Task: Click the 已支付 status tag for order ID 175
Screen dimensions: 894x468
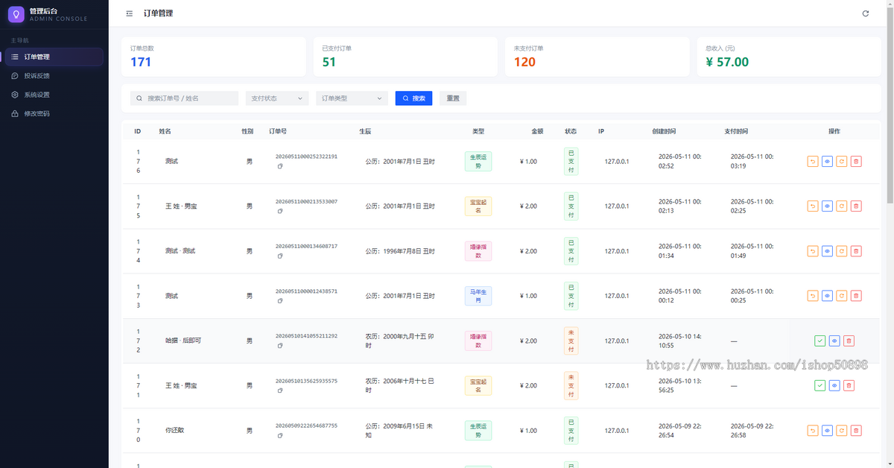Action: [x=571, y=206]
